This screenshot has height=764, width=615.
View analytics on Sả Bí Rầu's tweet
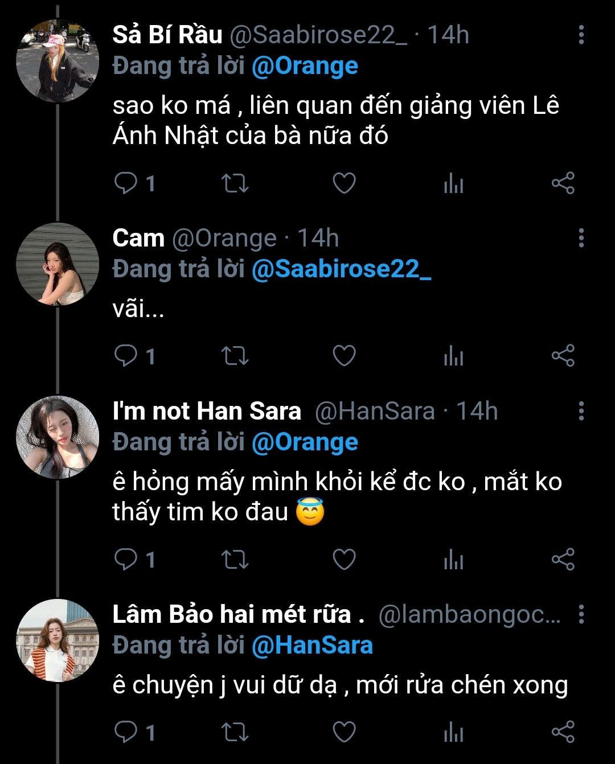tap(453, 183)
